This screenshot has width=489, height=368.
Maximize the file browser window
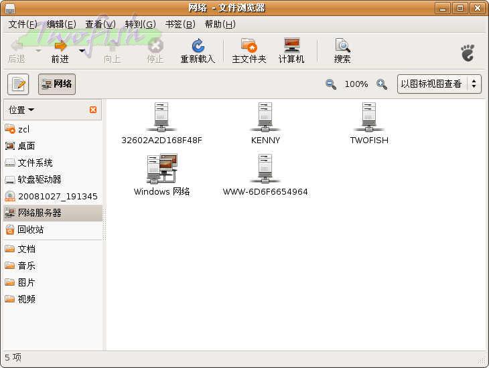[460, 9]
